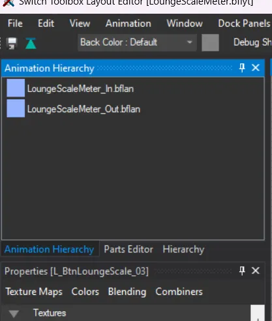The width and height of the screenshot is (272, 321).
Task: Open the Back Color dropdown
Action: click(x=138, y=42)
